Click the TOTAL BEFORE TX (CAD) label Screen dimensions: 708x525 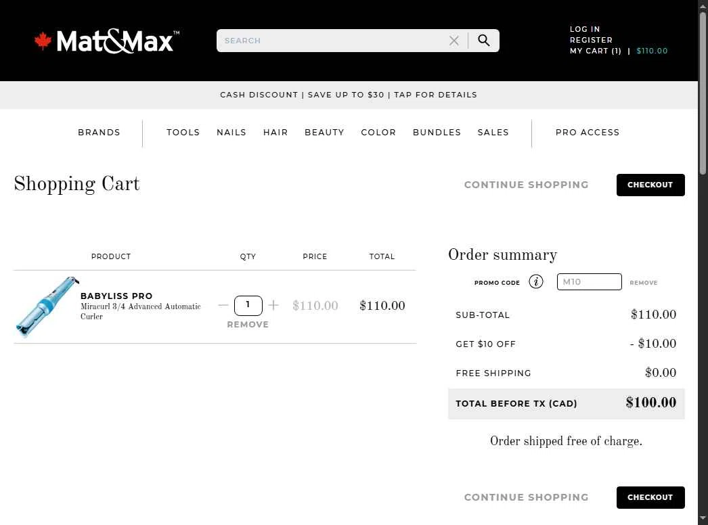point(516,404)
